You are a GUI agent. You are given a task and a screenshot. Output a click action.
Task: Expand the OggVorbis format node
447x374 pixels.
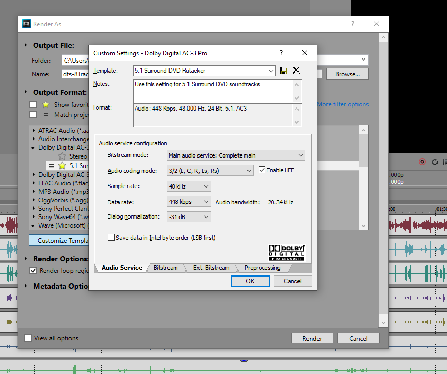(x=33, y=200)
